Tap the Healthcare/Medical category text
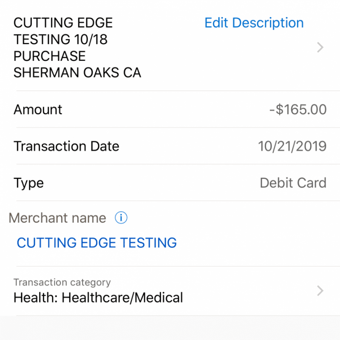This screenshot has width=340, height=340. pos(122,297)
